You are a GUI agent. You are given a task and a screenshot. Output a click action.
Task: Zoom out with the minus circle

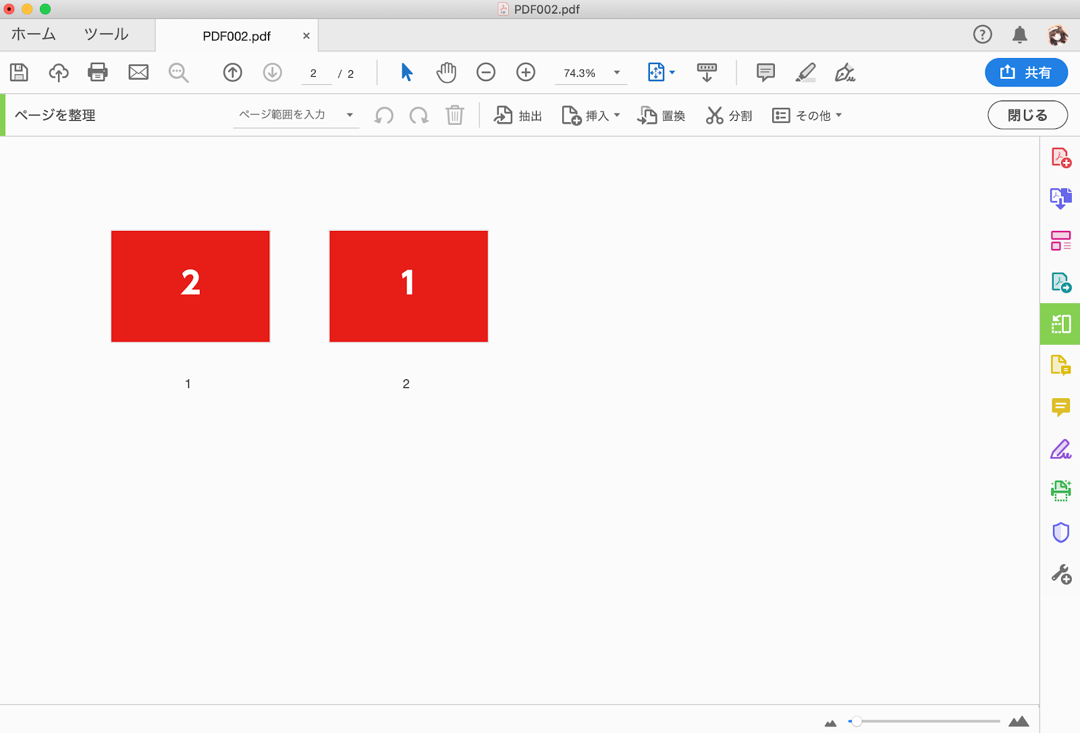pos(486,72)
